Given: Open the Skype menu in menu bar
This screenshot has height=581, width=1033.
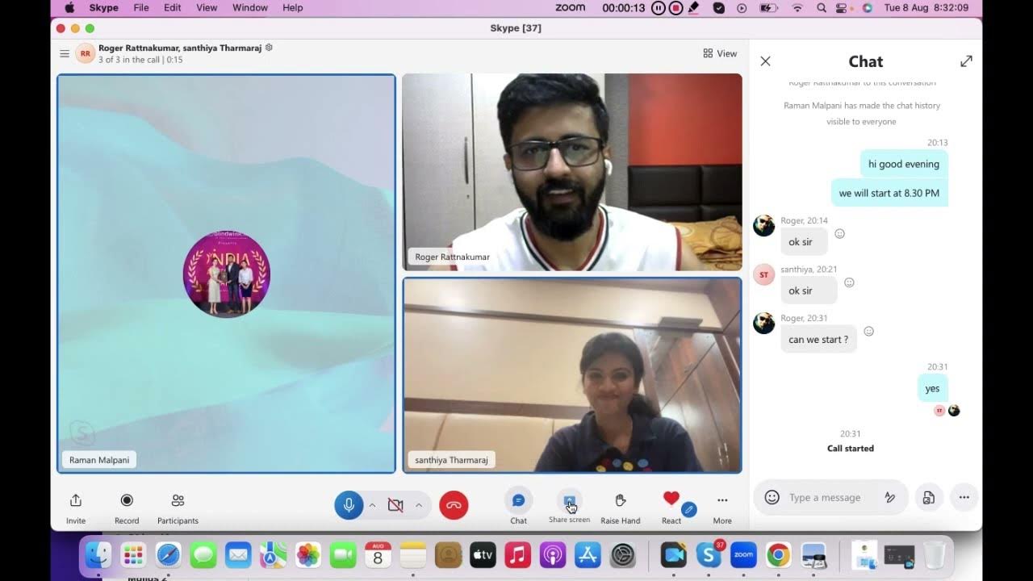Looking at the screenshot, I should 104,7.
